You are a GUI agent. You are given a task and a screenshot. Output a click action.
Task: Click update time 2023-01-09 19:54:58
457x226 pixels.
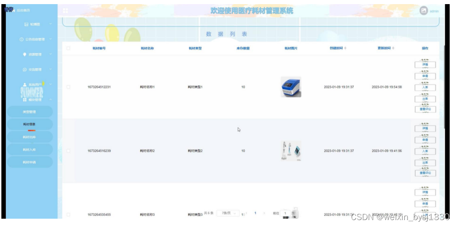coord(387,87)
